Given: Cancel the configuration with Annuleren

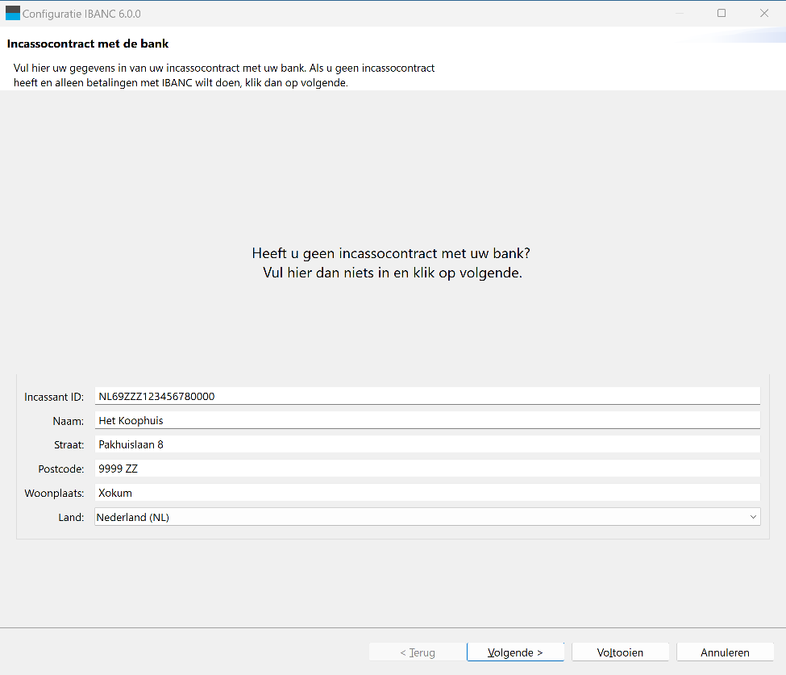Looking at the screenshot, I should (x=725, y=652).
